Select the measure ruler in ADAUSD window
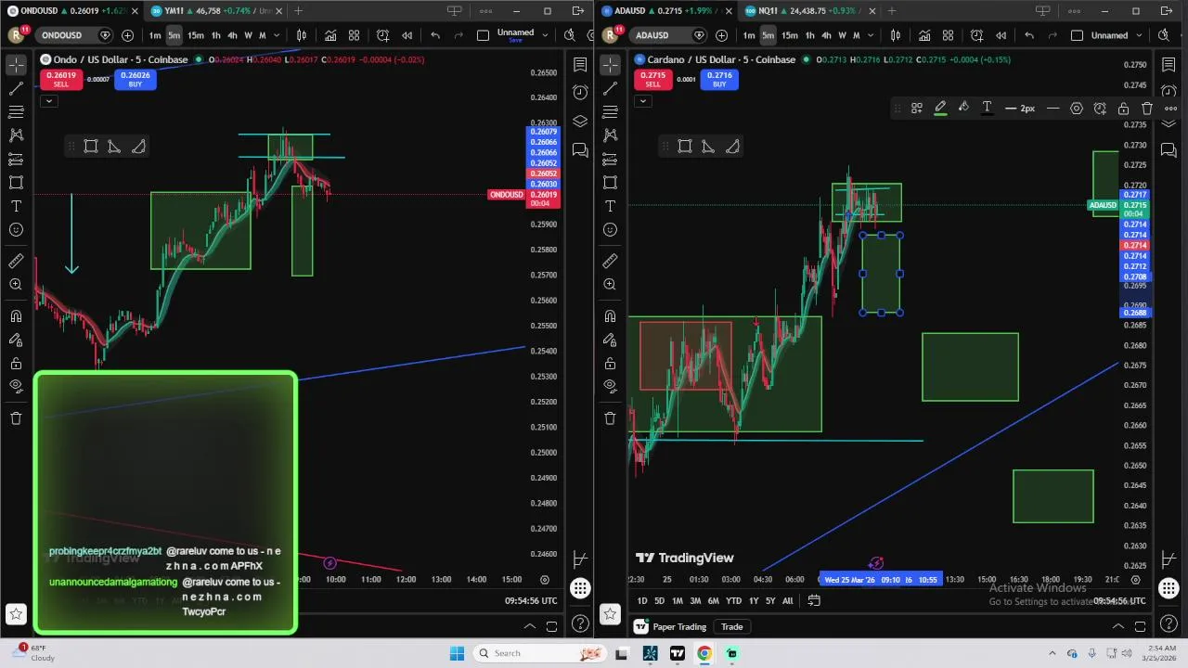 (610, 262)
